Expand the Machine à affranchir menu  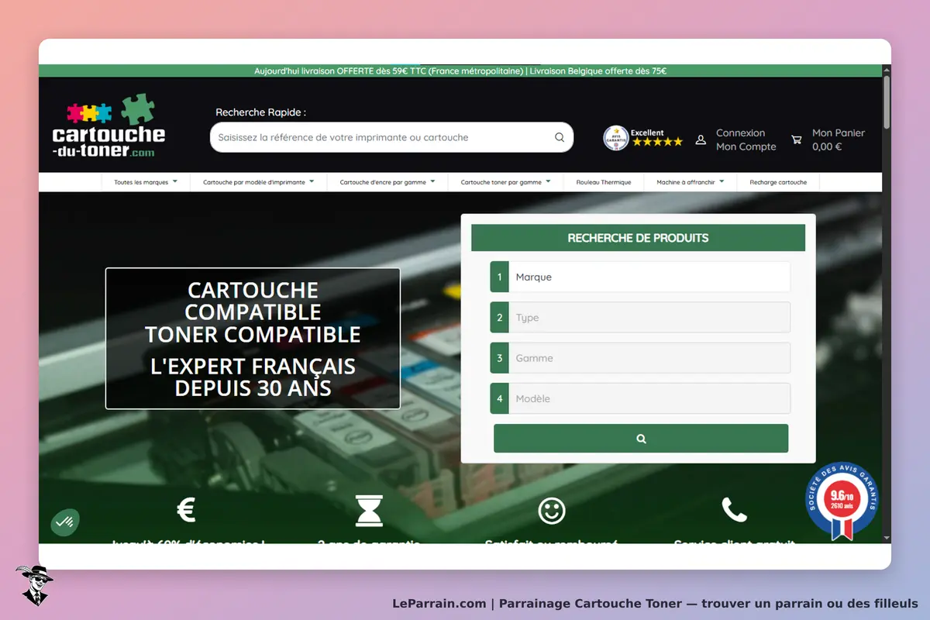[x=691, y=182]
